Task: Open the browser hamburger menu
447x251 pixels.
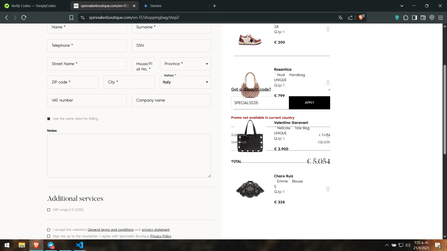Action: point(441,18)
